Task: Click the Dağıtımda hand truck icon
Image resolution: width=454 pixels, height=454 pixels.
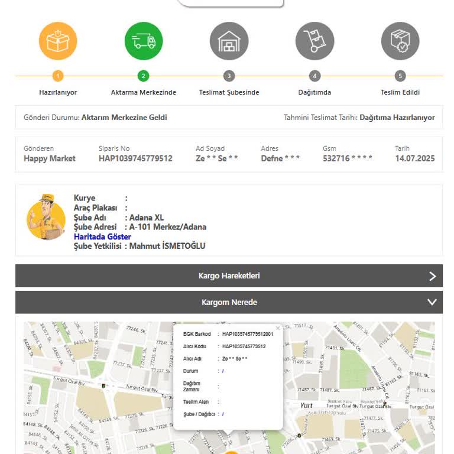Action: 314,41
